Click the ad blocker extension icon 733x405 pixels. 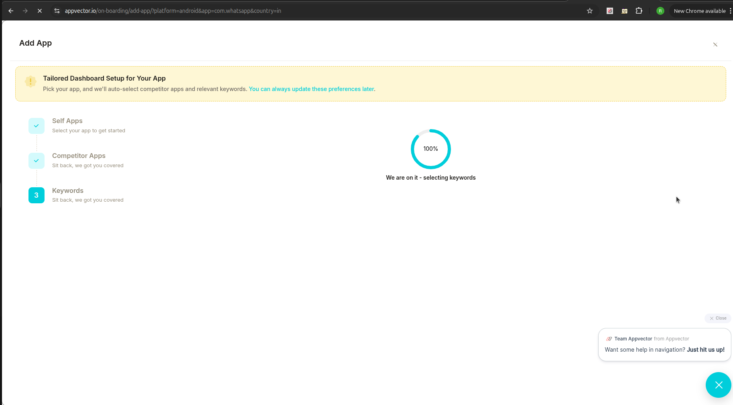tap(610, 11)
